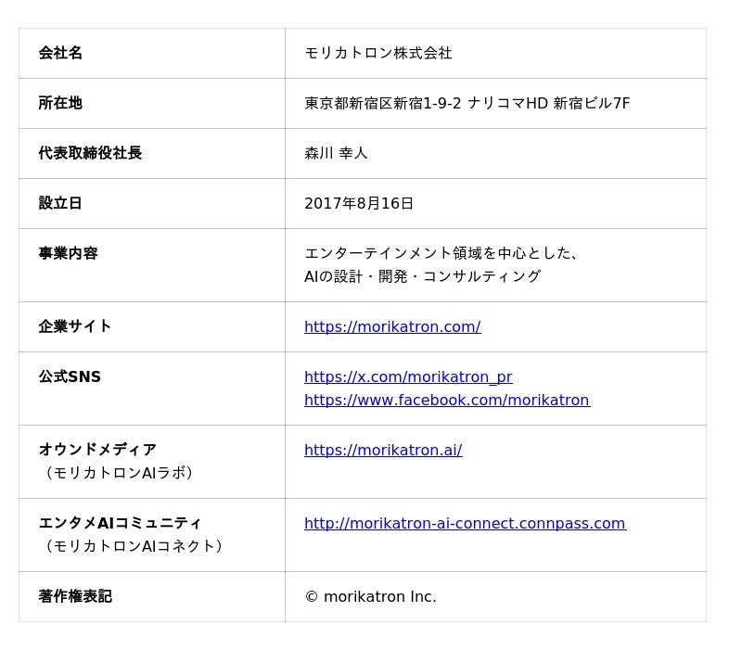Click the president name 森川 幸人

[336, 153]
